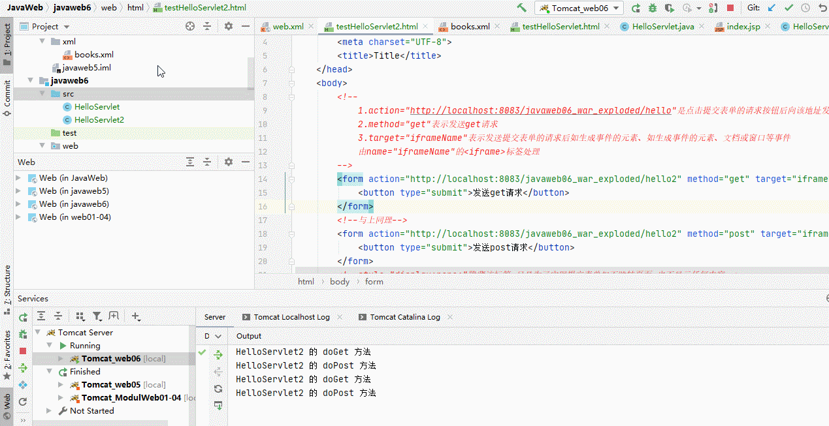The height and width of the screenshot is (426, 829).
Task: Click the Add Service plus icon
Action: tap(136, 316)
